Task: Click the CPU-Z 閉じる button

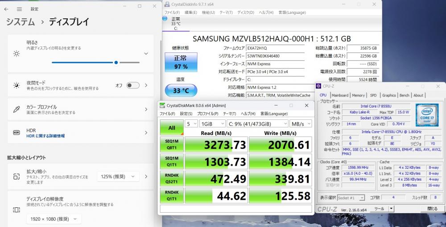Action: click(x=432, y=209)
